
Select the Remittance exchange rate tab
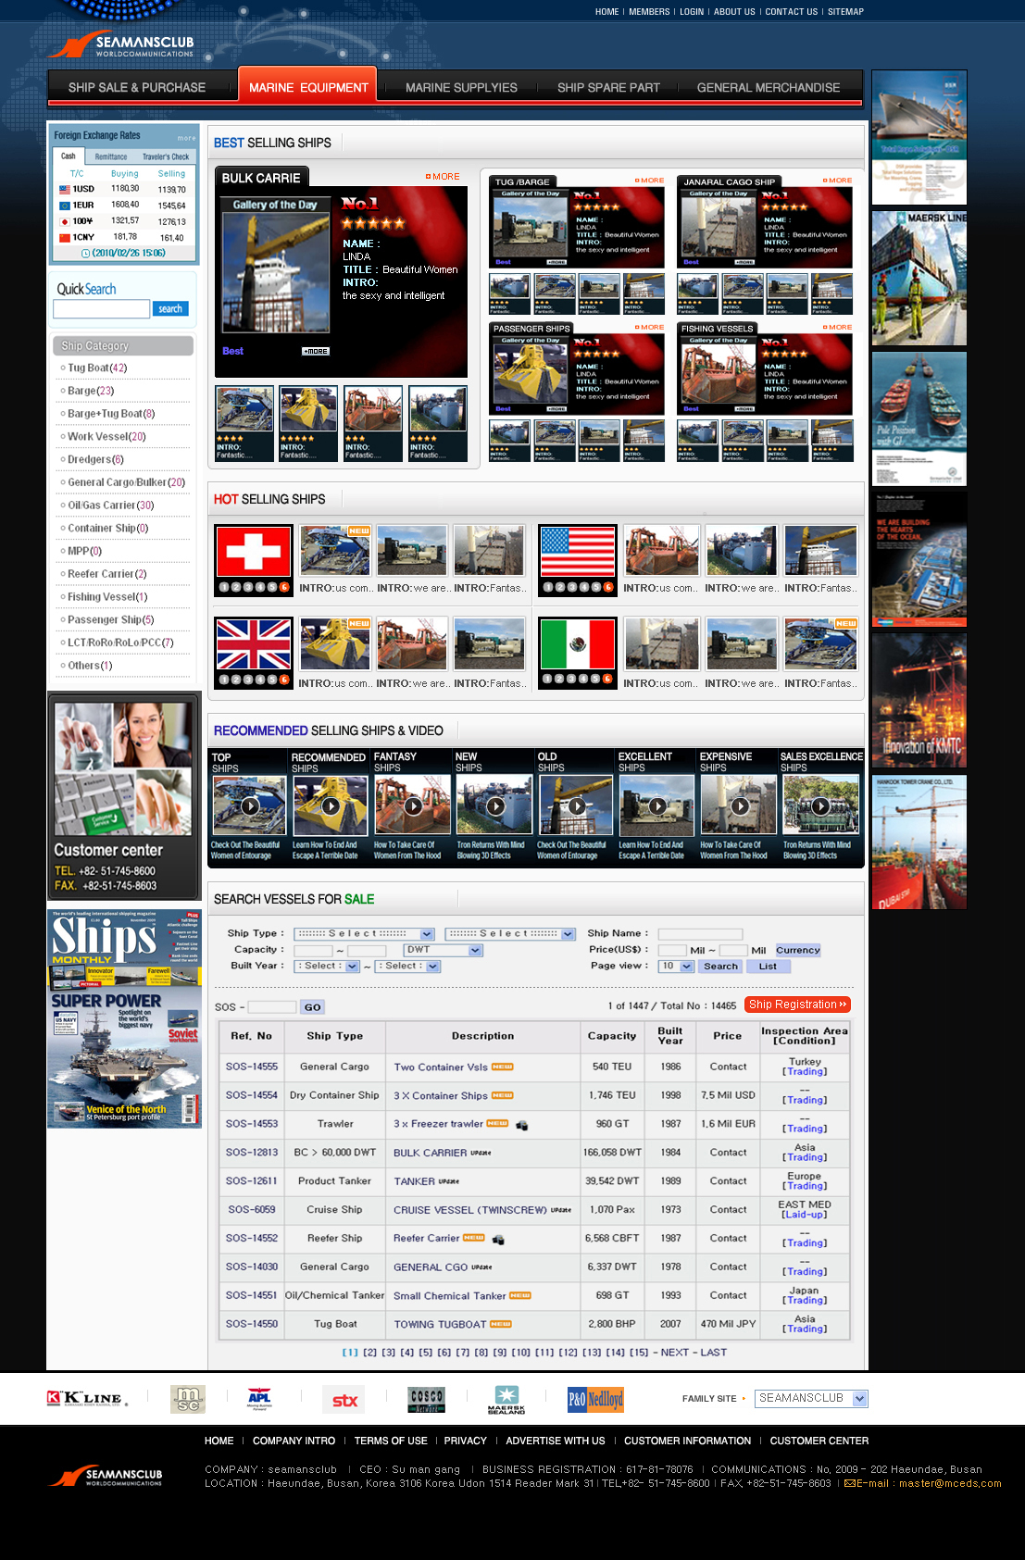(x=111, y=156)
